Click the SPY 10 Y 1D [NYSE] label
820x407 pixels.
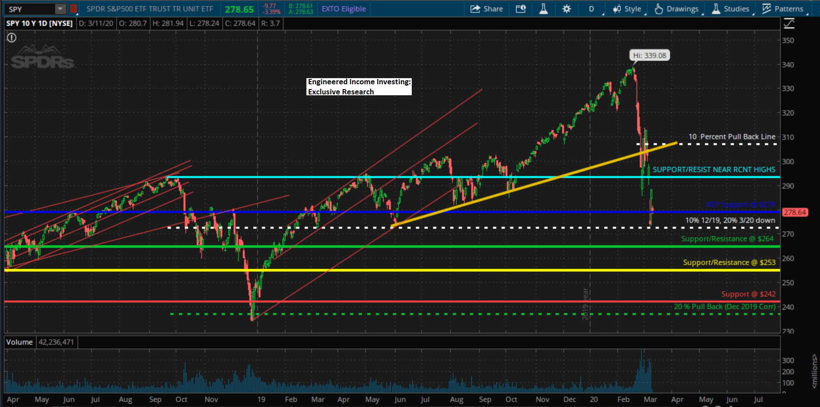[x=40, y=23]
